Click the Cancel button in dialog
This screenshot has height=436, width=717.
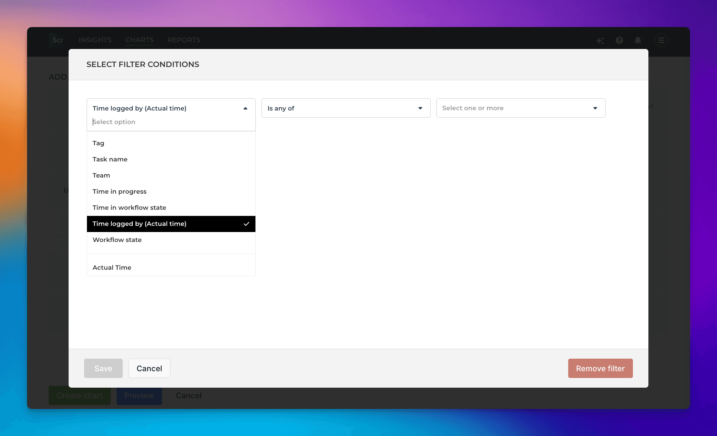149,368
